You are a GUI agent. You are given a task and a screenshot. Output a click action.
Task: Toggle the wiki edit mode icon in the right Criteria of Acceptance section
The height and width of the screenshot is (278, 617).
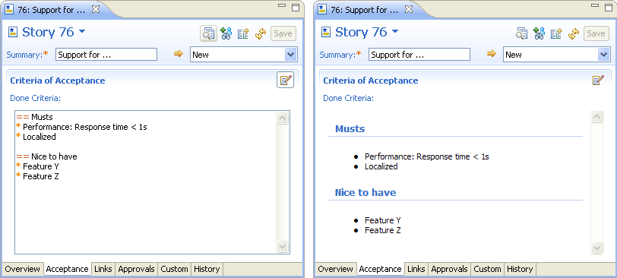pos(598,81)
